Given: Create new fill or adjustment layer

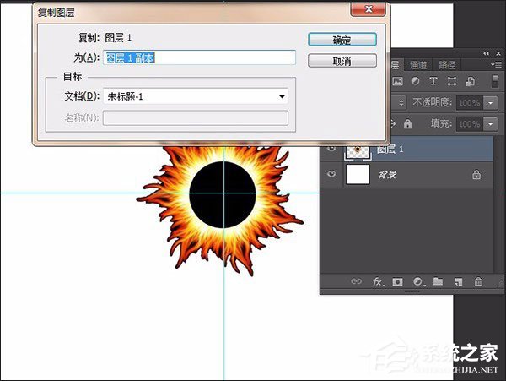Looking at the screenshot, I should [417, 281].
